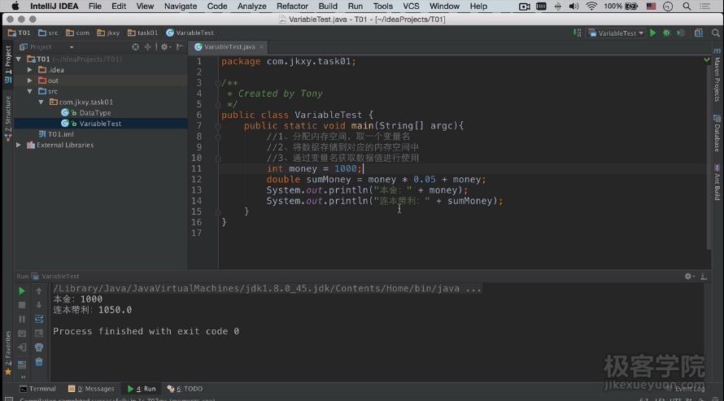The image size is (724, 401).
Task: Run with Coverage from the top toolbar
Action: (x=679, y=33)
